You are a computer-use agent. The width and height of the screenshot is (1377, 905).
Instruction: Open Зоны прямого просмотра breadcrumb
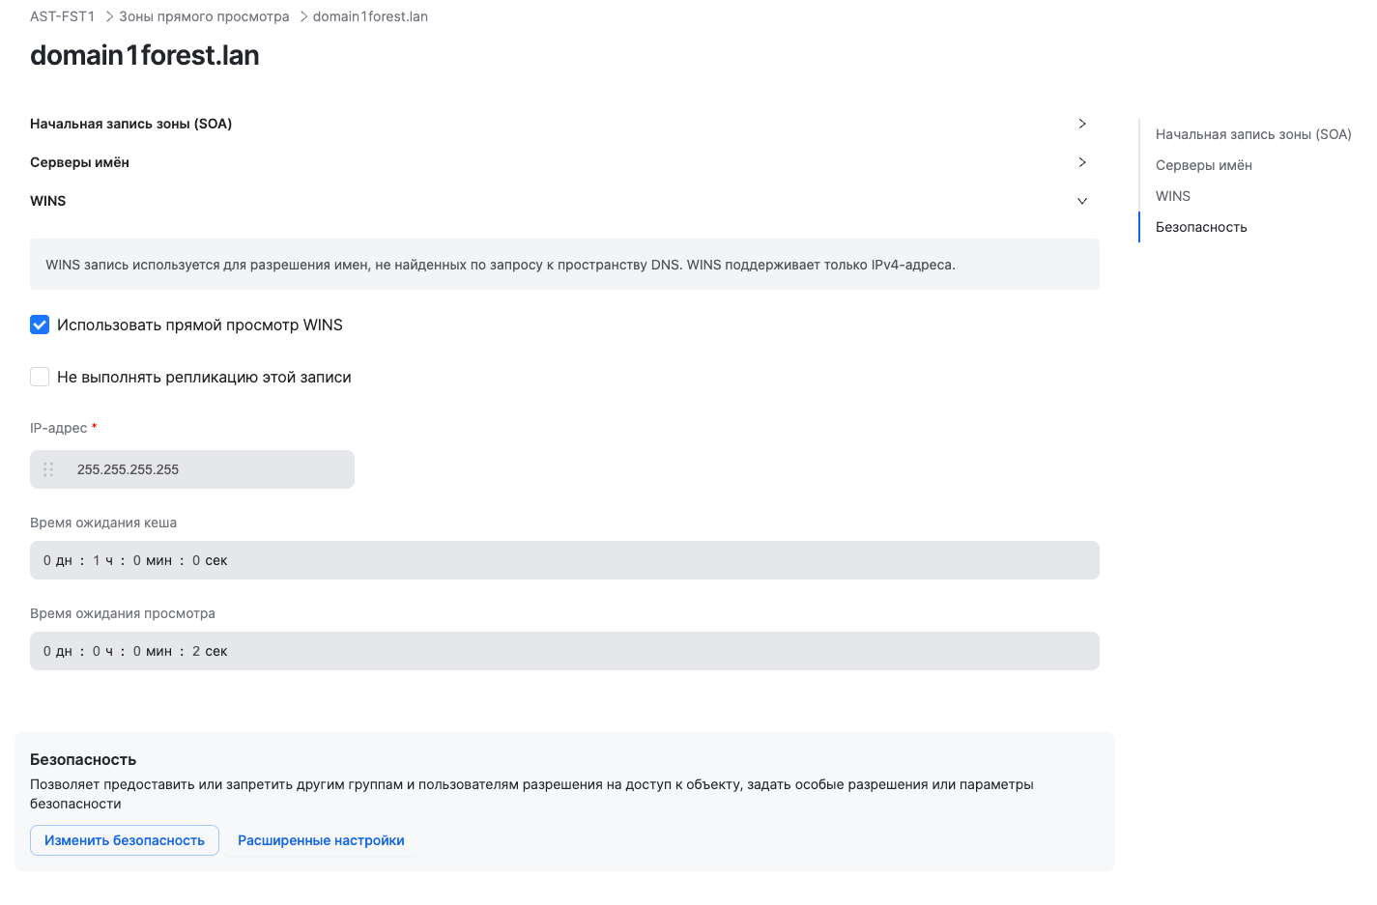coord(204,16)
